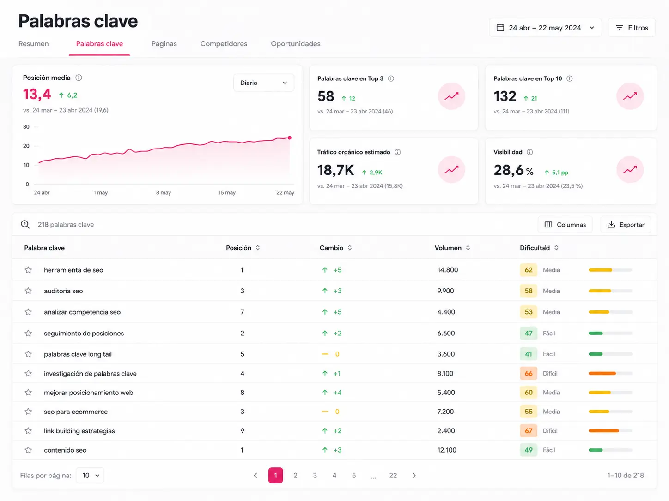Click the trend icon on the Visibilidad card
The image size is (669, 501).
pyautogui.click(x=630, y=170)
